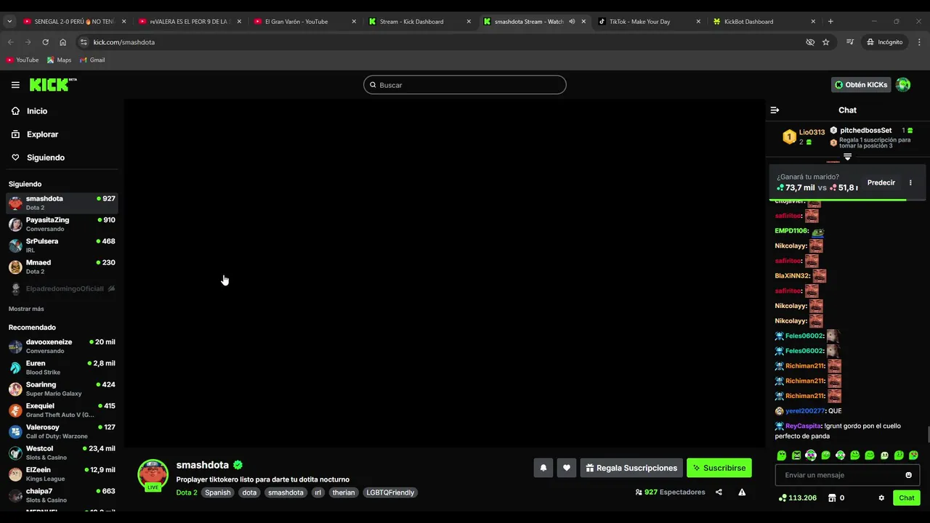Send message with green Chat button
Image resolution: width=930 pixels, height=523 pixels.
pos(907,498)
